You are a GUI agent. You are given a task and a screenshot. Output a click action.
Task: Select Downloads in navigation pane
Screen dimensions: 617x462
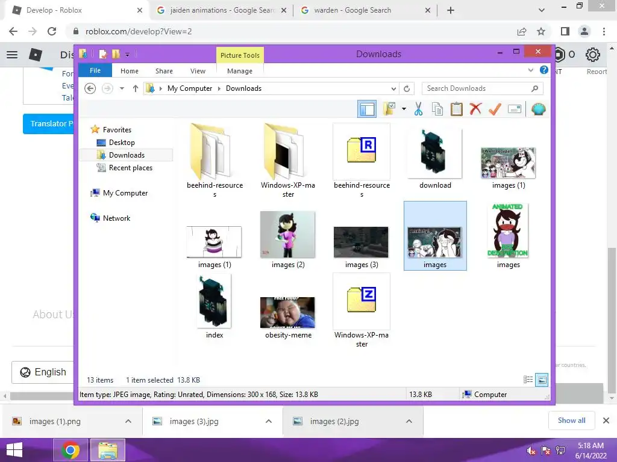click(127, 155)
